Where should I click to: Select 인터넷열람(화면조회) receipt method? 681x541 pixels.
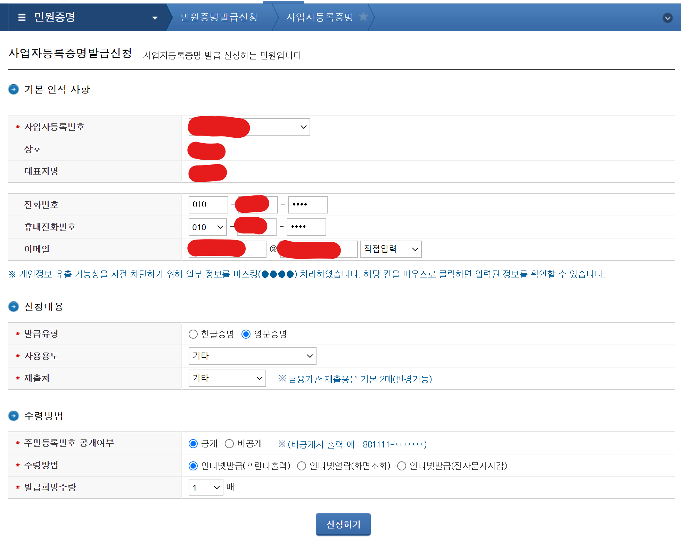(302, 466)
